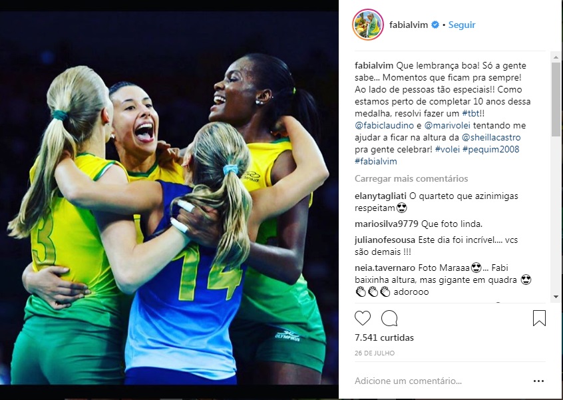Follow the account with the Seguir button
The image size is (563, 400).
[462, 25]
